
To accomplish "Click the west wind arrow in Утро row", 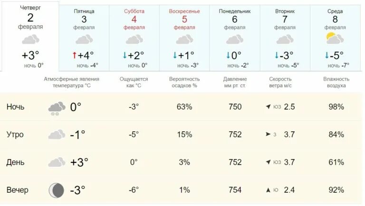I will (x=268, y=134).
